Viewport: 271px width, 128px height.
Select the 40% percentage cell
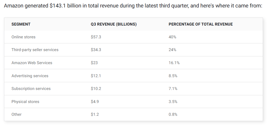[172, 37]
